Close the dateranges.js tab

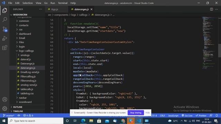pyautogui.click(x=92, y=9)
